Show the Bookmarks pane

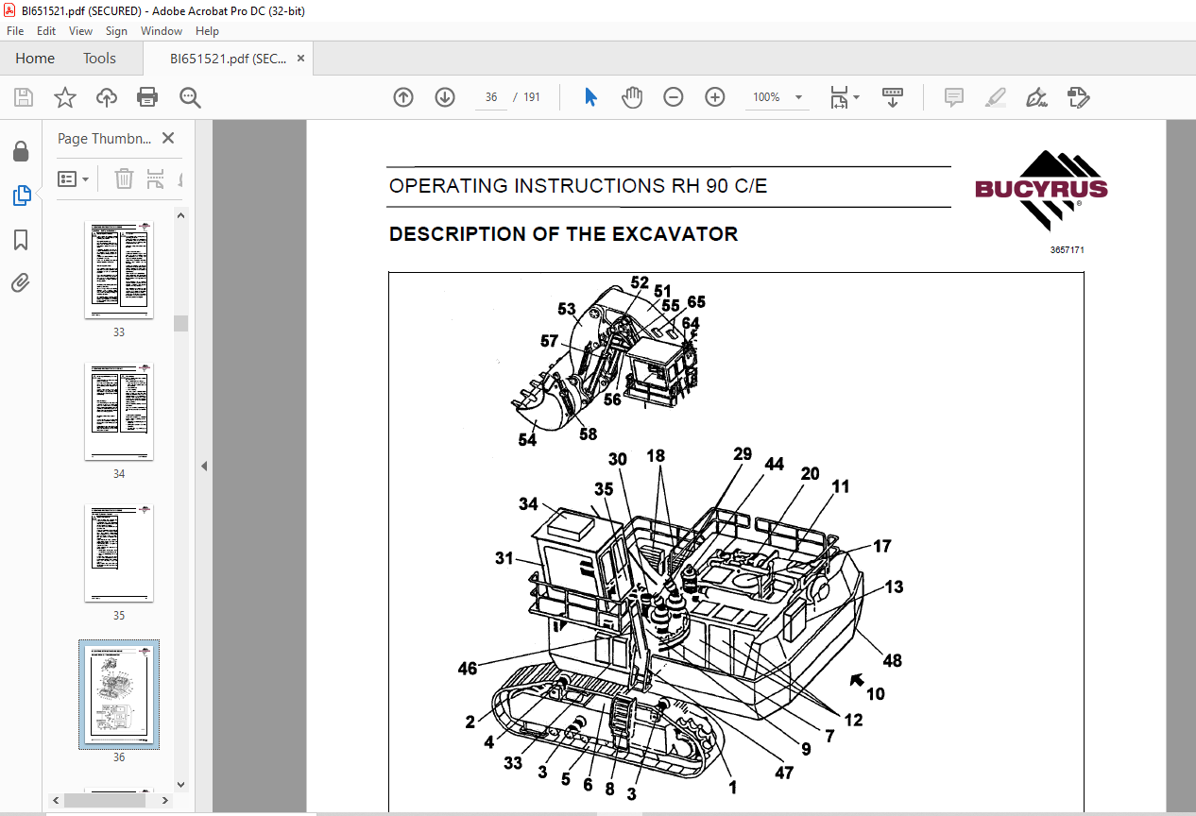coord(21,240)
